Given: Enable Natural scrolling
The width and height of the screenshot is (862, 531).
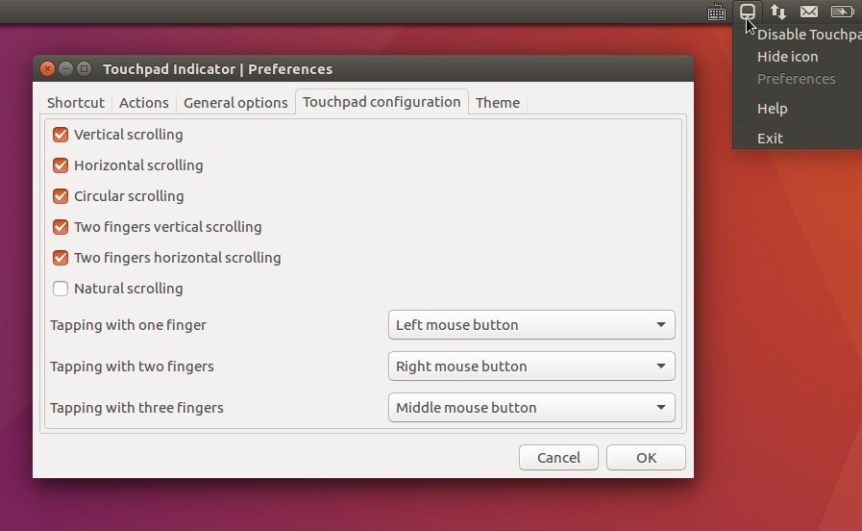Looking at the screenshot, I should coord(61,289).
